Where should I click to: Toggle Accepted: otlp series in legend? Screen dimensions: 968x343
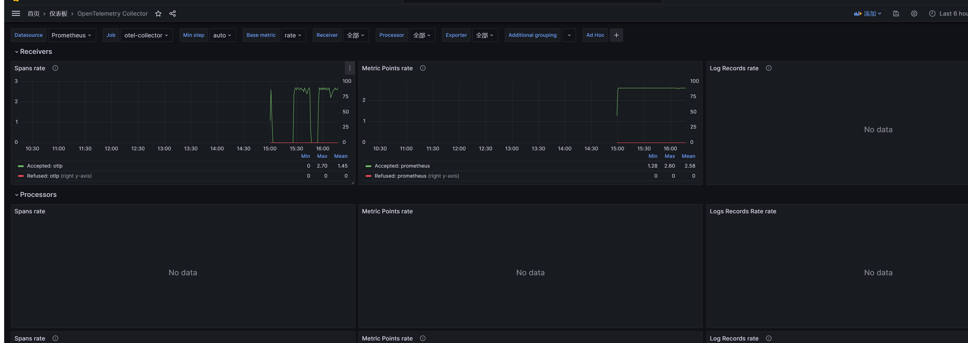45,166
